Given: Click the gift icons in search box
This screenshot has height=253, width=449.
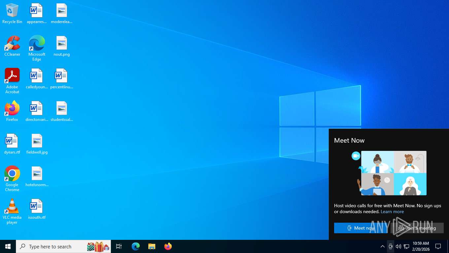Looking at the screenshot, I should (x=98, y=246).
